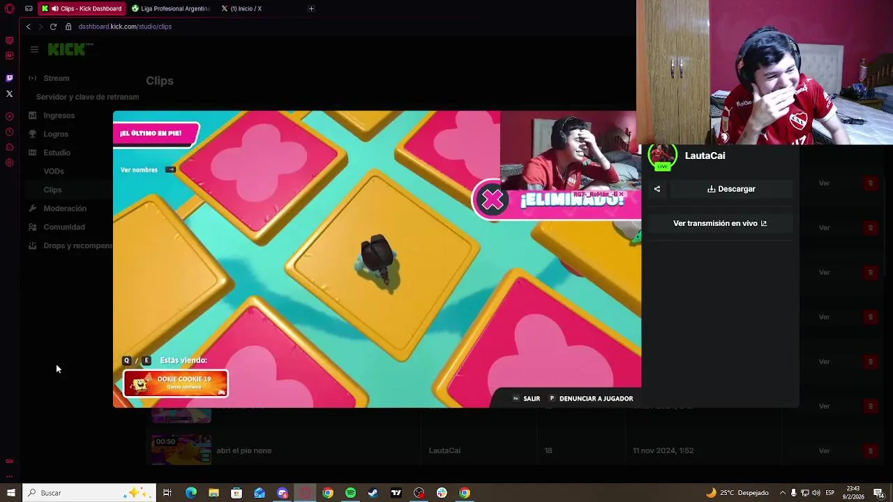The width and height of the screenshot is (893, 502).
Task: Click LautaCai avatar with LIVE badge
Action: coord(662,157)
